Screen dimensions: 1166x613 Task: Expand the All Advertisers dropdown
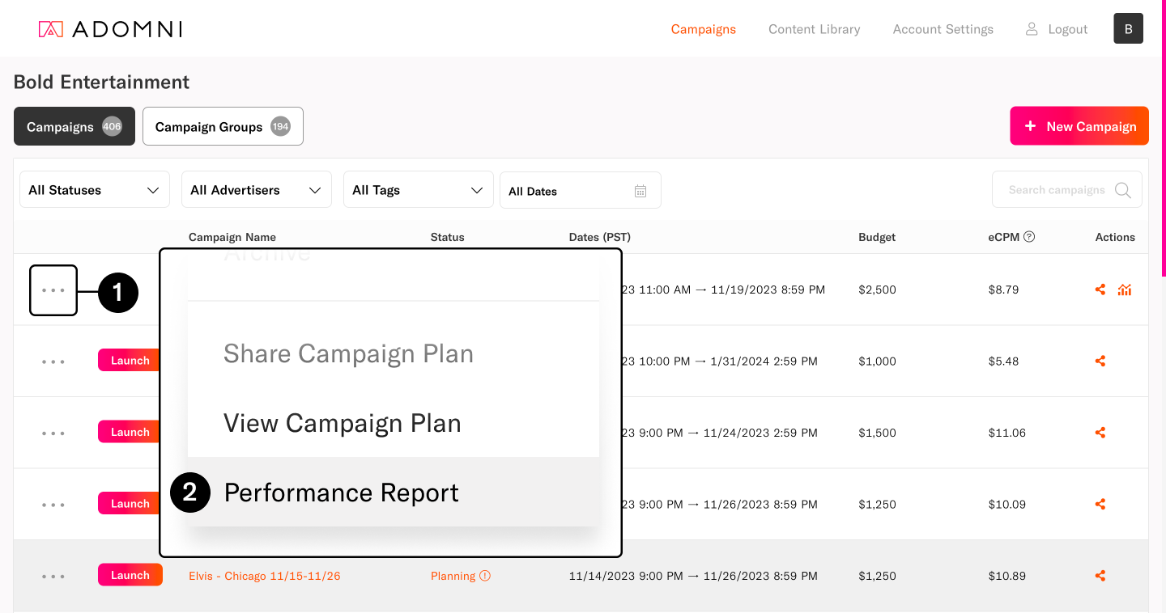(257, 190)
